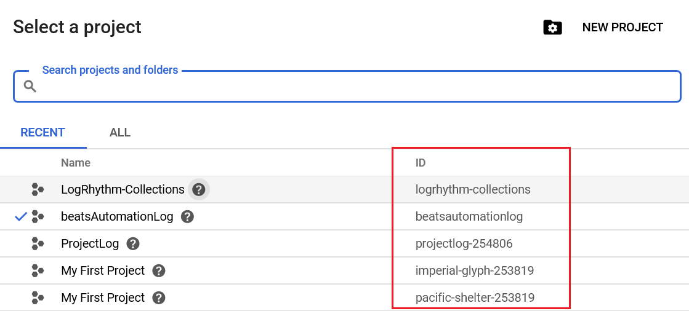Click the help icon beside beatsAutomationLog

[187, 217]
